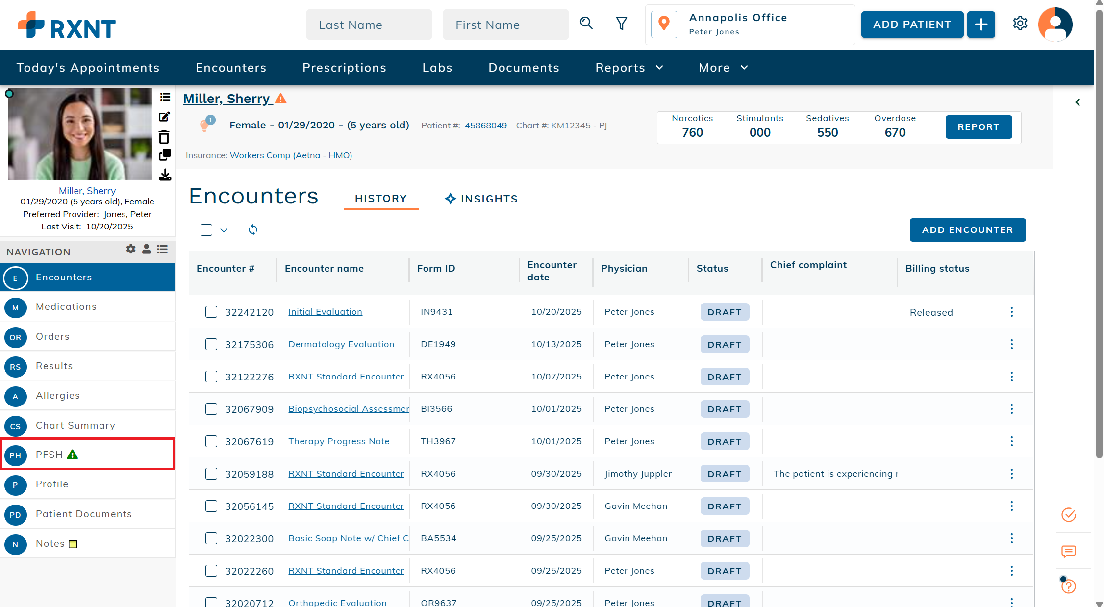Open the Prescriptions menu item
1104x607 pixels.
pos(344,68)
